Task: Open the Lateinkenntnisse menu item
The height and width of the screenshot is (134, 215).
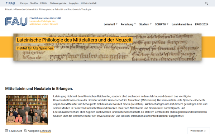Action: click(182, 24)
